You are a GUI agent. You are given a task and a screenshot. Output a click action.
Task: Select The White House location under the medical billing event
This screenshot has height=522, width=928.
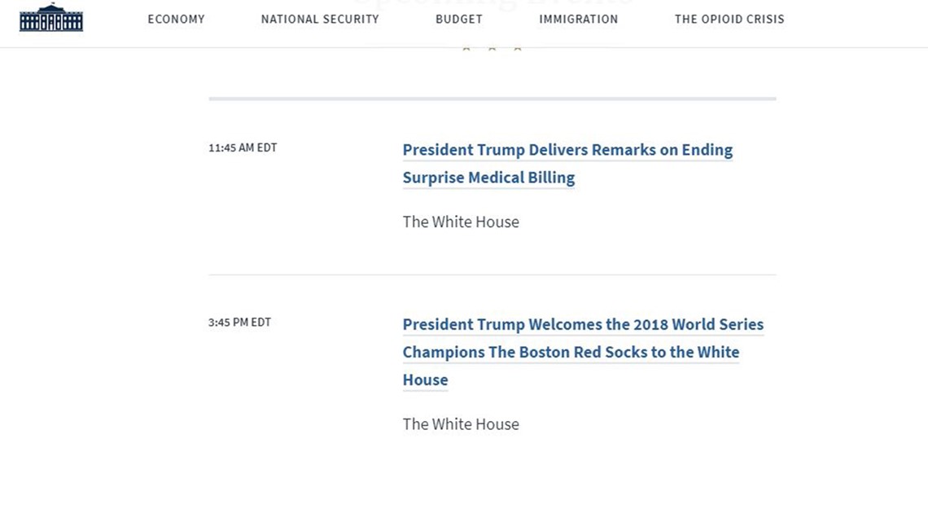coord(461,222)
